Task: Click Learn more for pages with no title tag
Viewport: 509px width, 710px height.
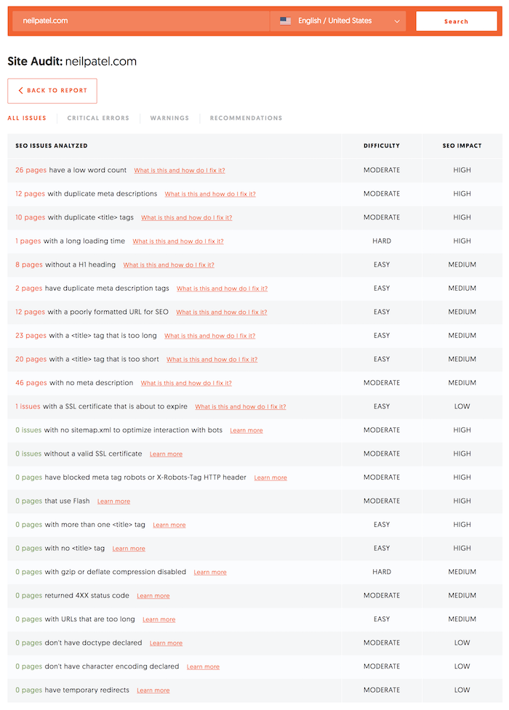Action: pos(129,549)
